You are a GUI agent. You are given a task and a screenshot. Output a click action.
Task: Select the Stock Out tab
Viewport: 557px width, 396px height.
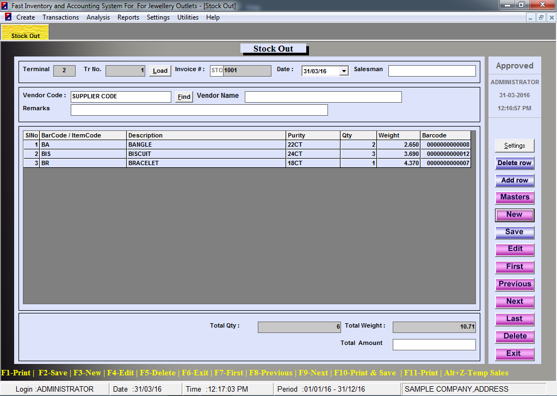(x=26, y=35)
